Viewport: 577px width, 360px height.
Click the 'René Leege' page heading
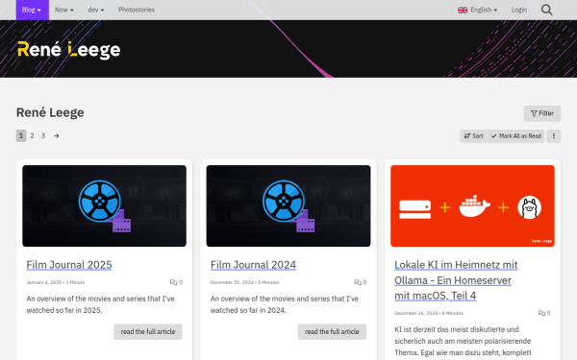tap(50, 112)
